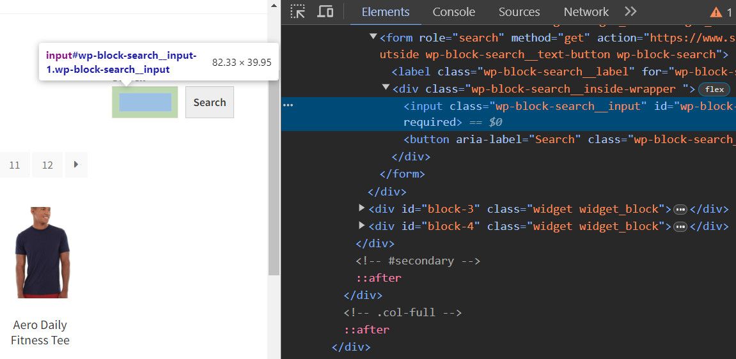Screen dimensions: 736x359
Task: Click the highlighted search input field
Action: [145, 102]
